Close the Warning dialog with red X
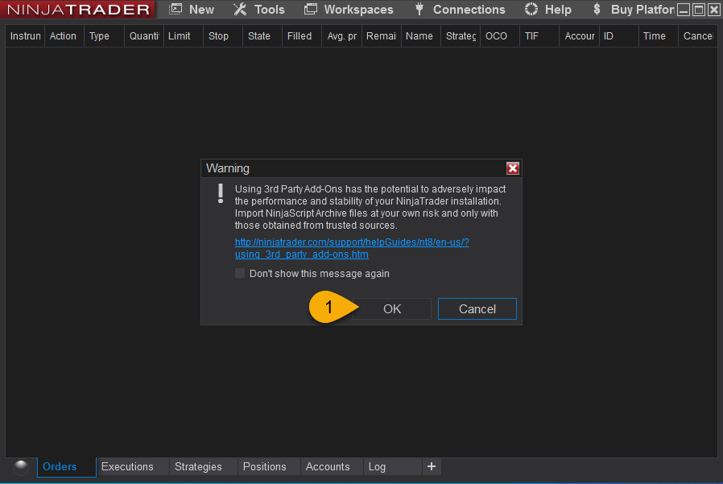Screen dimensions: 723x484 tap(512, 168)
